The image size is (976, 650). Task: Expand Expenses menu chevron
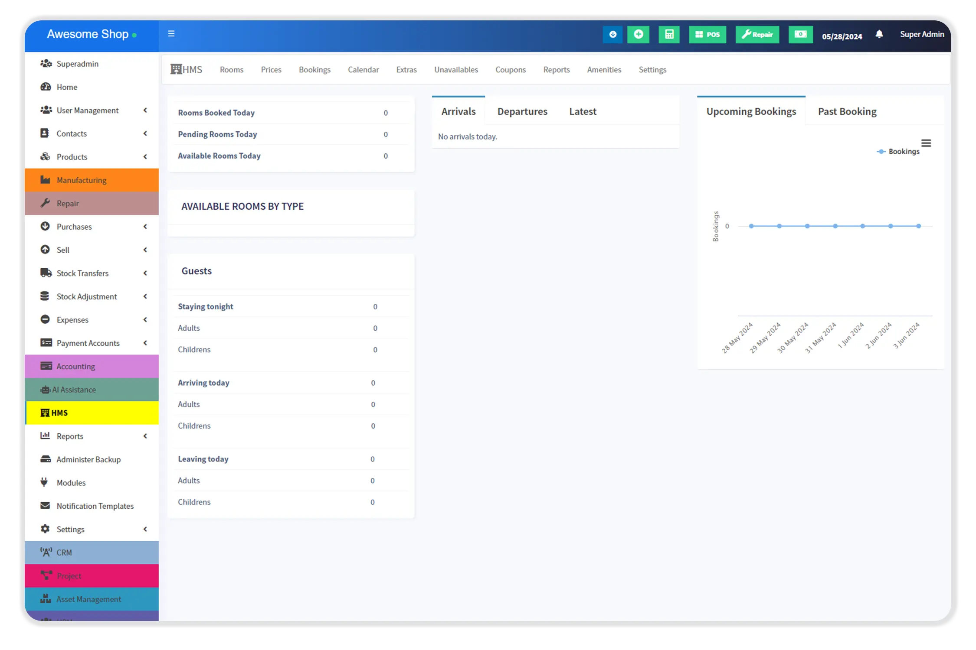coord(145,320)
